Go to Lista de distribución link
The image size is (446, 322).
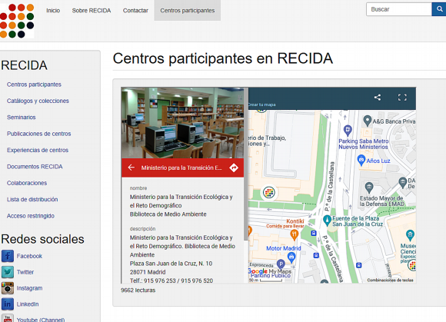point(32,200)
